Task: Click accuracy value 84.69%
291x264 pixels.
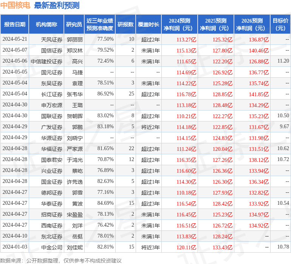Action: click(x=105, y=203)
